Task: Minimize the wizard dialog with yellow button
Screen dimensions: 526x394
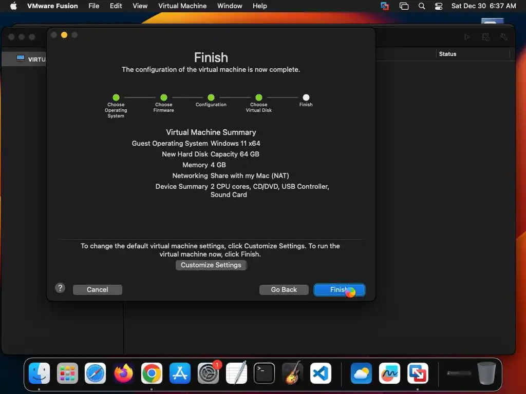Action: tap(64, 35)
